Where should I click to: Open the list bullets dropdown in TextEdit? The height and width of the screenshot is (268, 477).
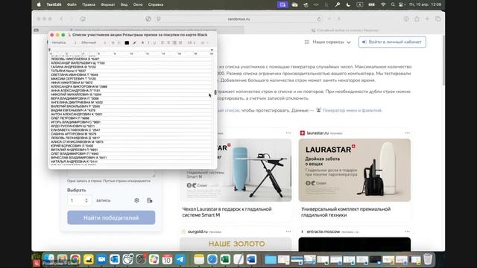(204, 43)
